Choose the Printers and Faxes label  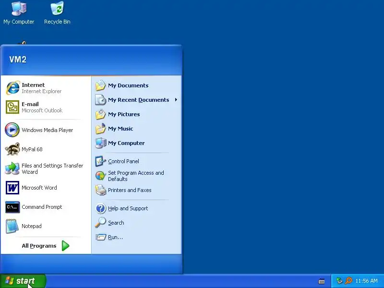130,190
